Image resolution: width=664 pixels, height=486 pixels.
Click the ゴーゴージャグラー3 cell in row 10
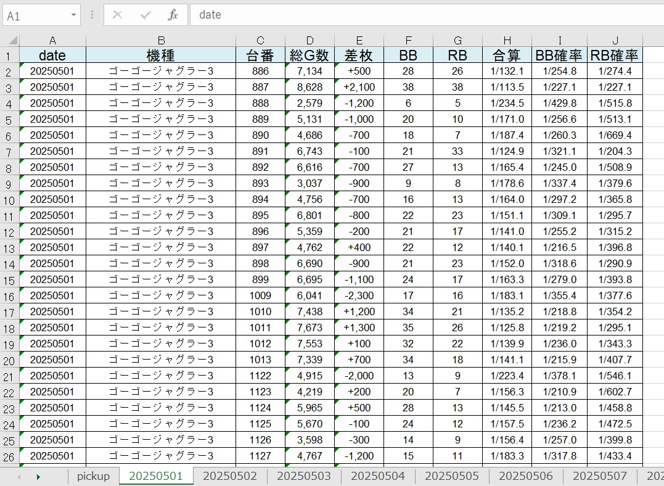point(161,200)
